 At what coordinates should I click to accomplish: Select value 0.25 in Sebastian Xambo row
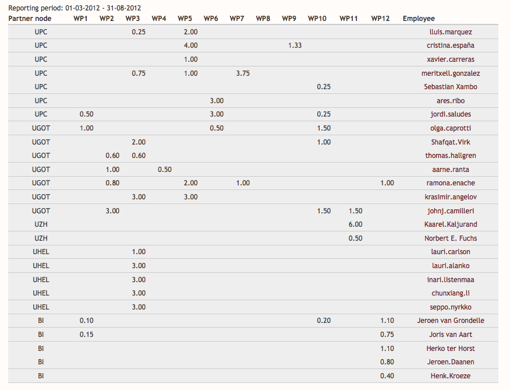click(324, 87)
